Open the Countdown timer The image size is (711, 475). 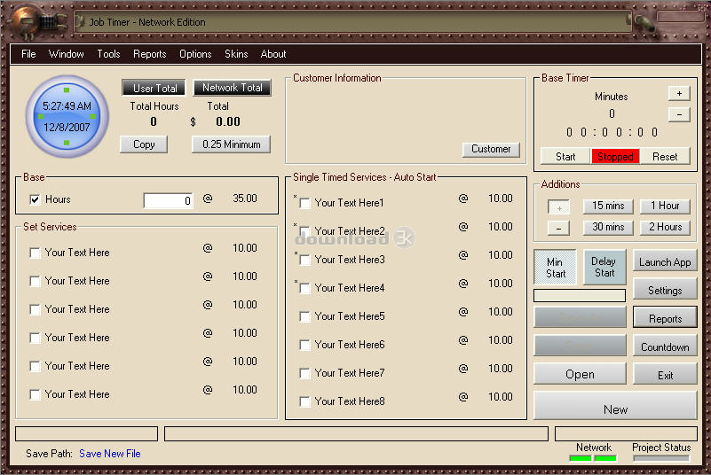665,347
